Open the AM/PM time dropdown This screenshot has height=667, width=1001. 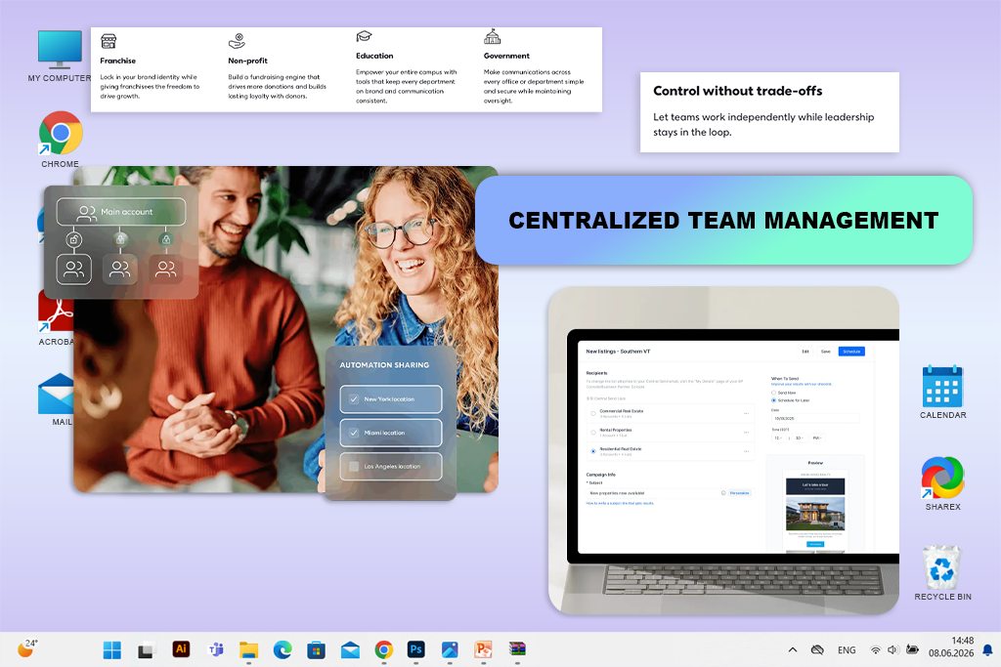click(x=817, y=438)
